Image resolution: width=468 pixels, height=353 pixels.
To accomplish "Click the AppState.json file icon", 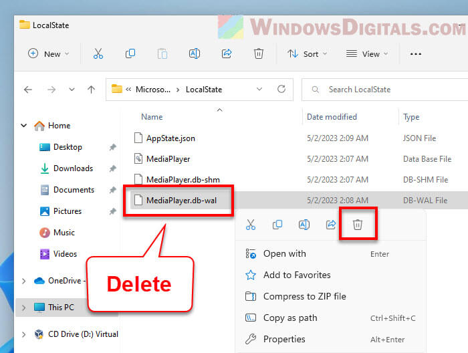I will click(138, 138).
